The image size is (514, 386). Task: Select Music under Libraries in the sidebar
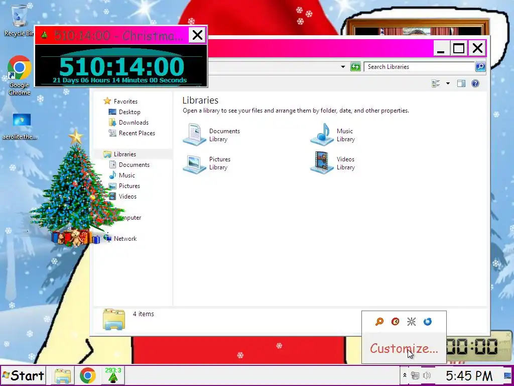click(x=127, y=175)
